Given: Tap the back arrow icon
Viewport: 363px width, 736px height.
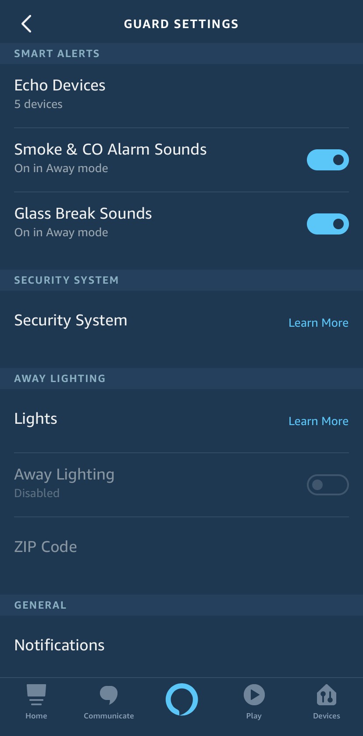Looking at the screenshot, I should click(x=26, y=24).
